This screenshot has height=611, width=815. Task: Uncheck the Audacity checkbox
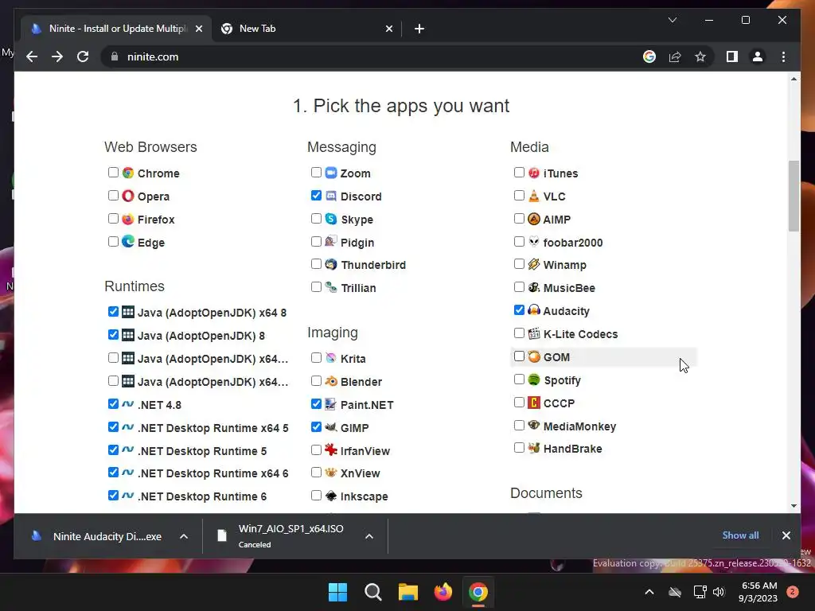click(519, 310)
